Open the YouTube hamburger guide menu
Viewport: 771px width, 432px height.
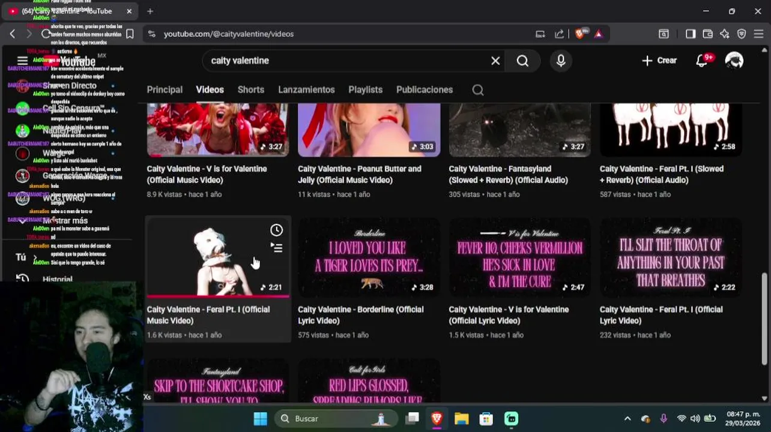tap(22, 61)
